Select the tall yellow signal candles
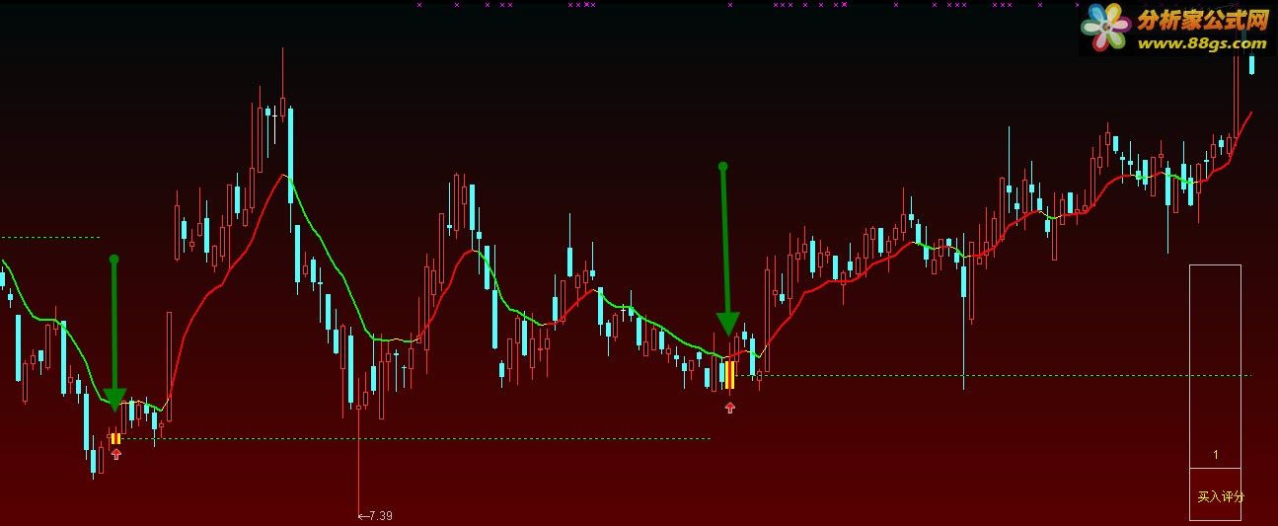1278x526 pixels. pos(729,375)
